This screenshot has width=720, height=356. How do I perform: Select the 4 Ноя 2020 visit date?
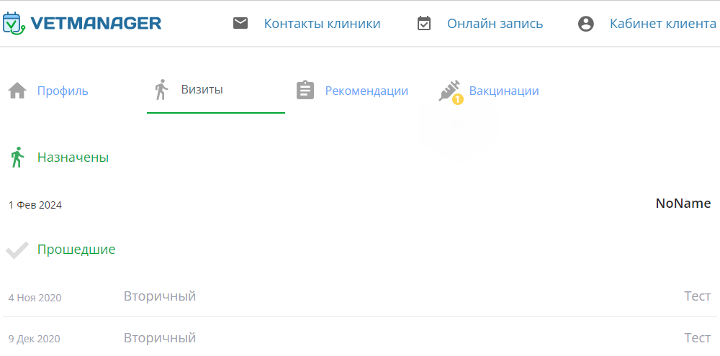tap(35, 298)
